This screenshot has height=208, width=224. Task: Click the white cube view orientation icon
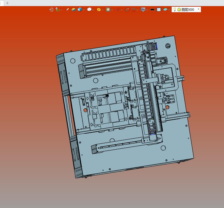89,9
